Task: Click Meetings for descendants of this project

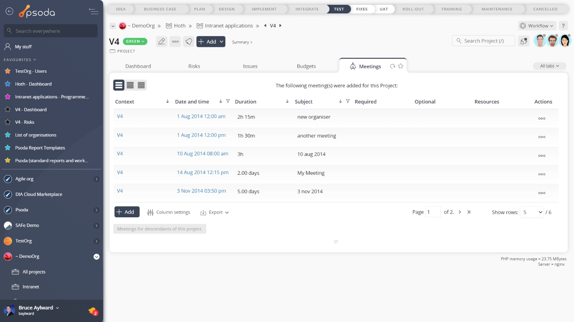Action: tap(160, 229)
